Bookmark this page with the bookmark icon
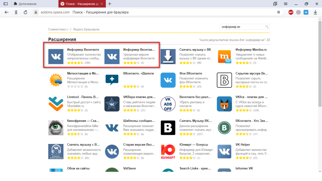The image size is (322, 181). click(279, 12)
